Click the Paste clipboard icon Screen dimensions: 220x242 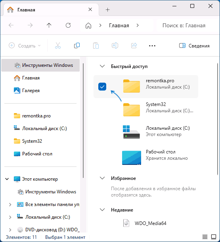pyautogui.click(x=96, y=46)
